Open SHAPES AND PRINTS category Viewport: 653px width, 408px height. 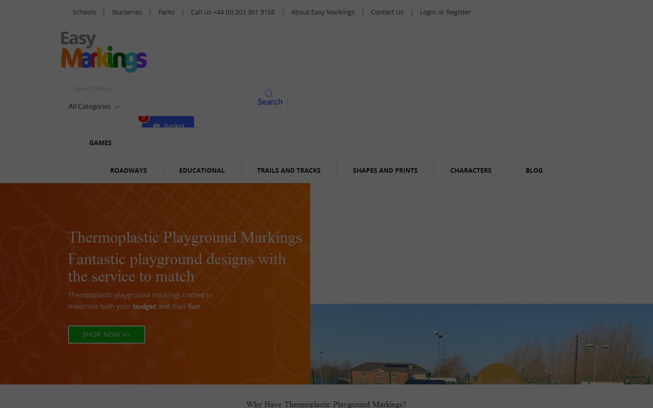pos(385,170)
